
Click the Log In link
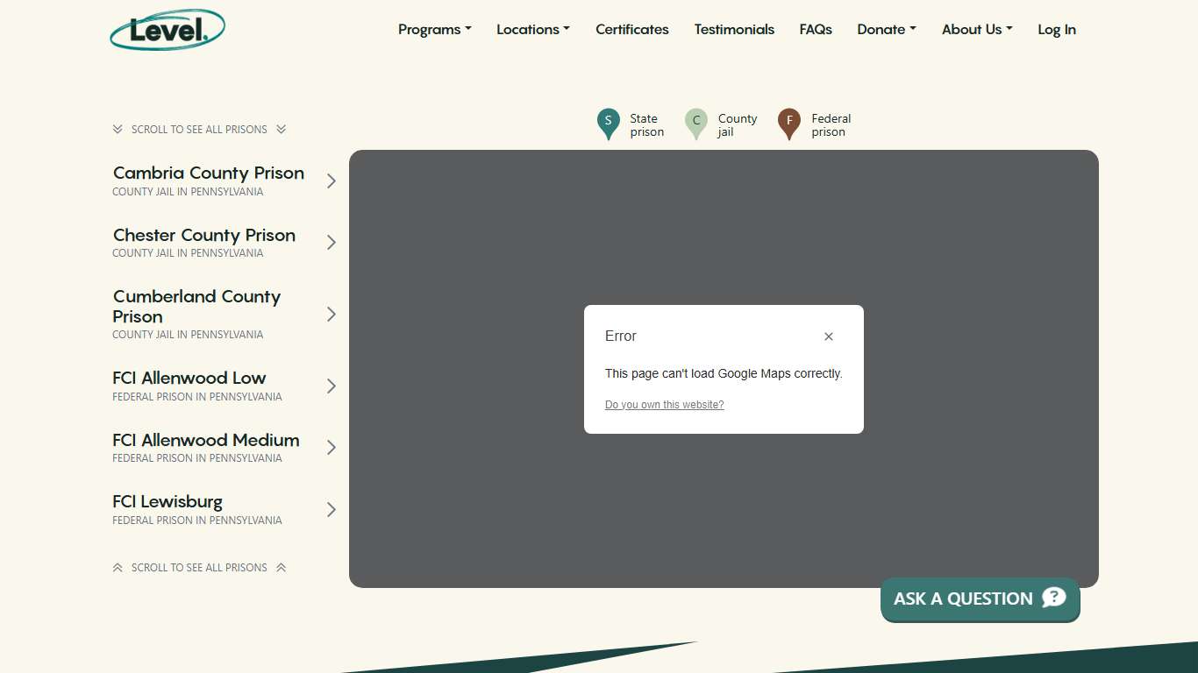1056,30
